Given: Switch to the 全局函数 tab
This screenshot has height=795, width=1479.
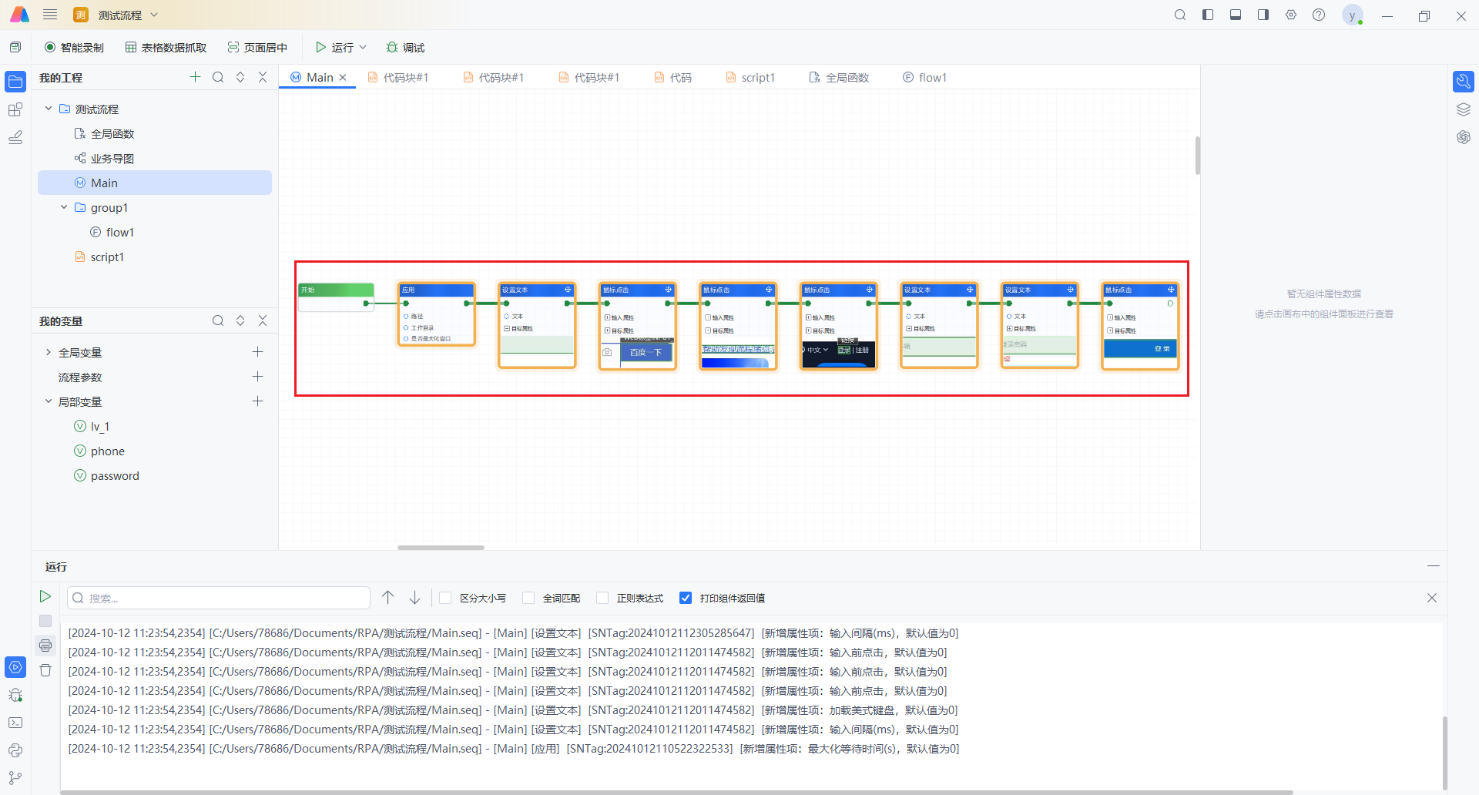Looking at the screenshot, I should coord(839,78).
